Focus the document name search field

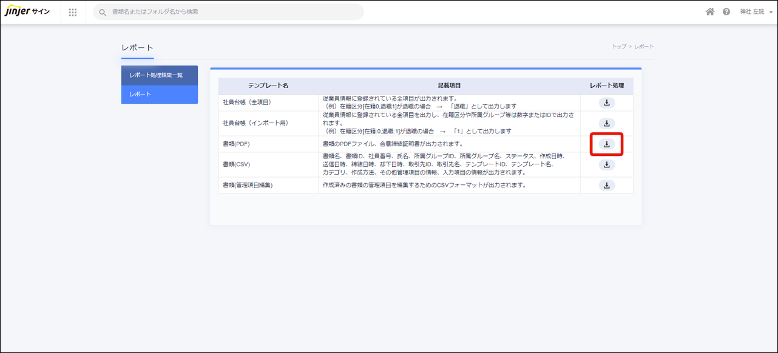234,12
